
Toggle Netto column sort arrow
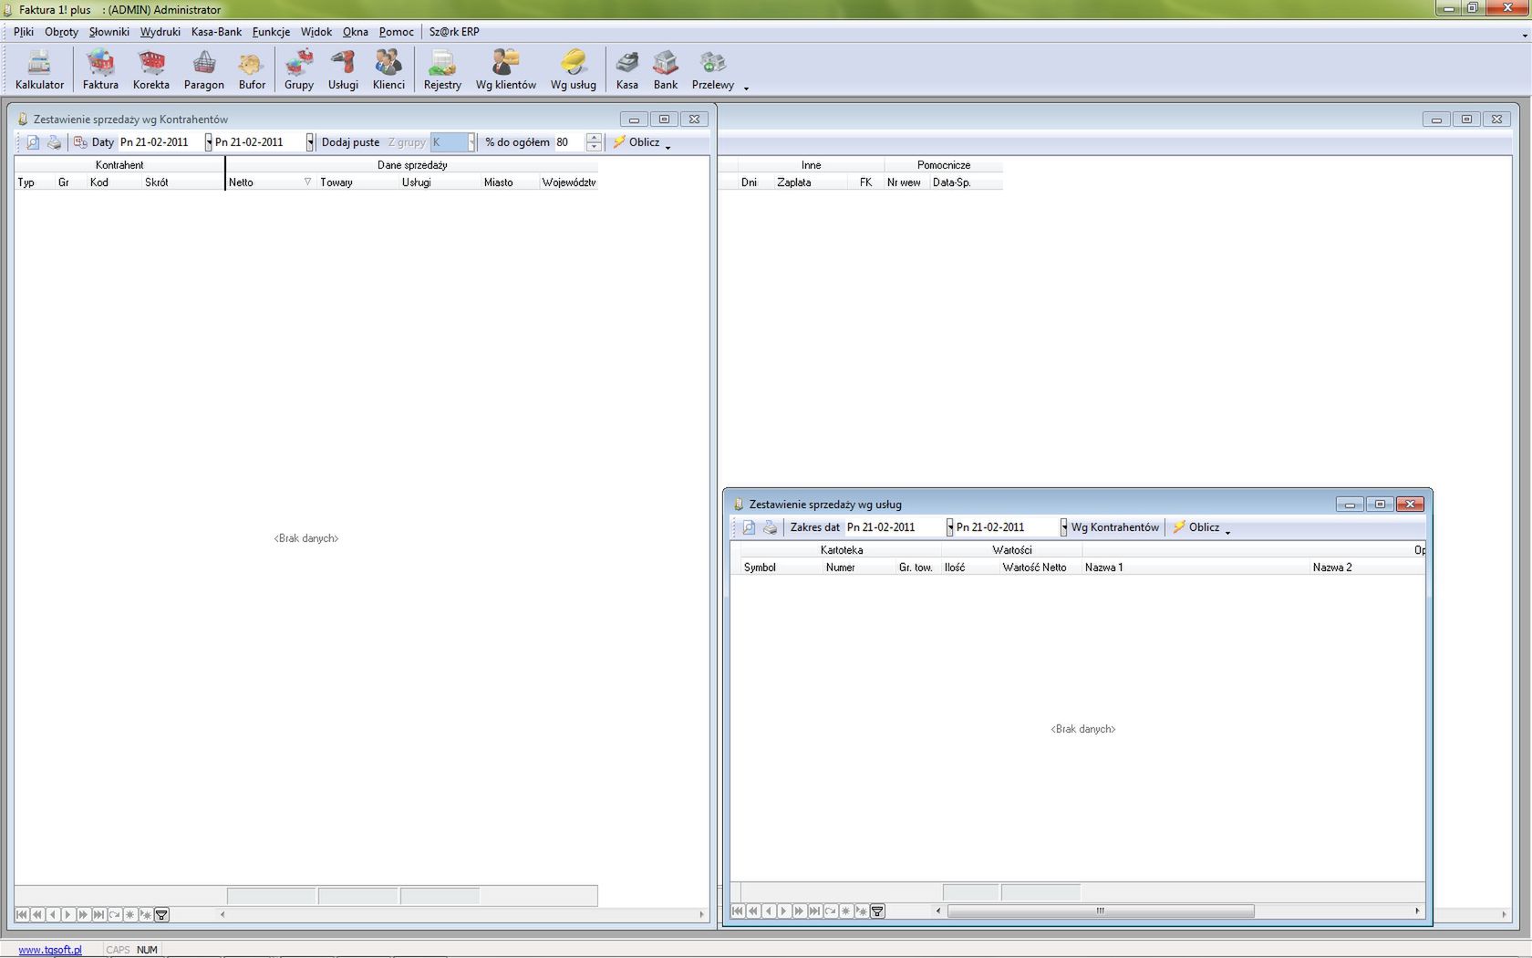pos(307,182)
